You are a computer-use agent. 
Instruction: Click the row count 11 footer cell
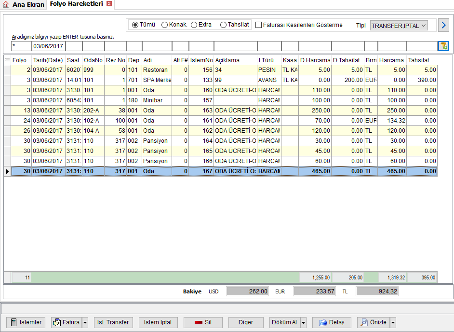click(21, 277)
